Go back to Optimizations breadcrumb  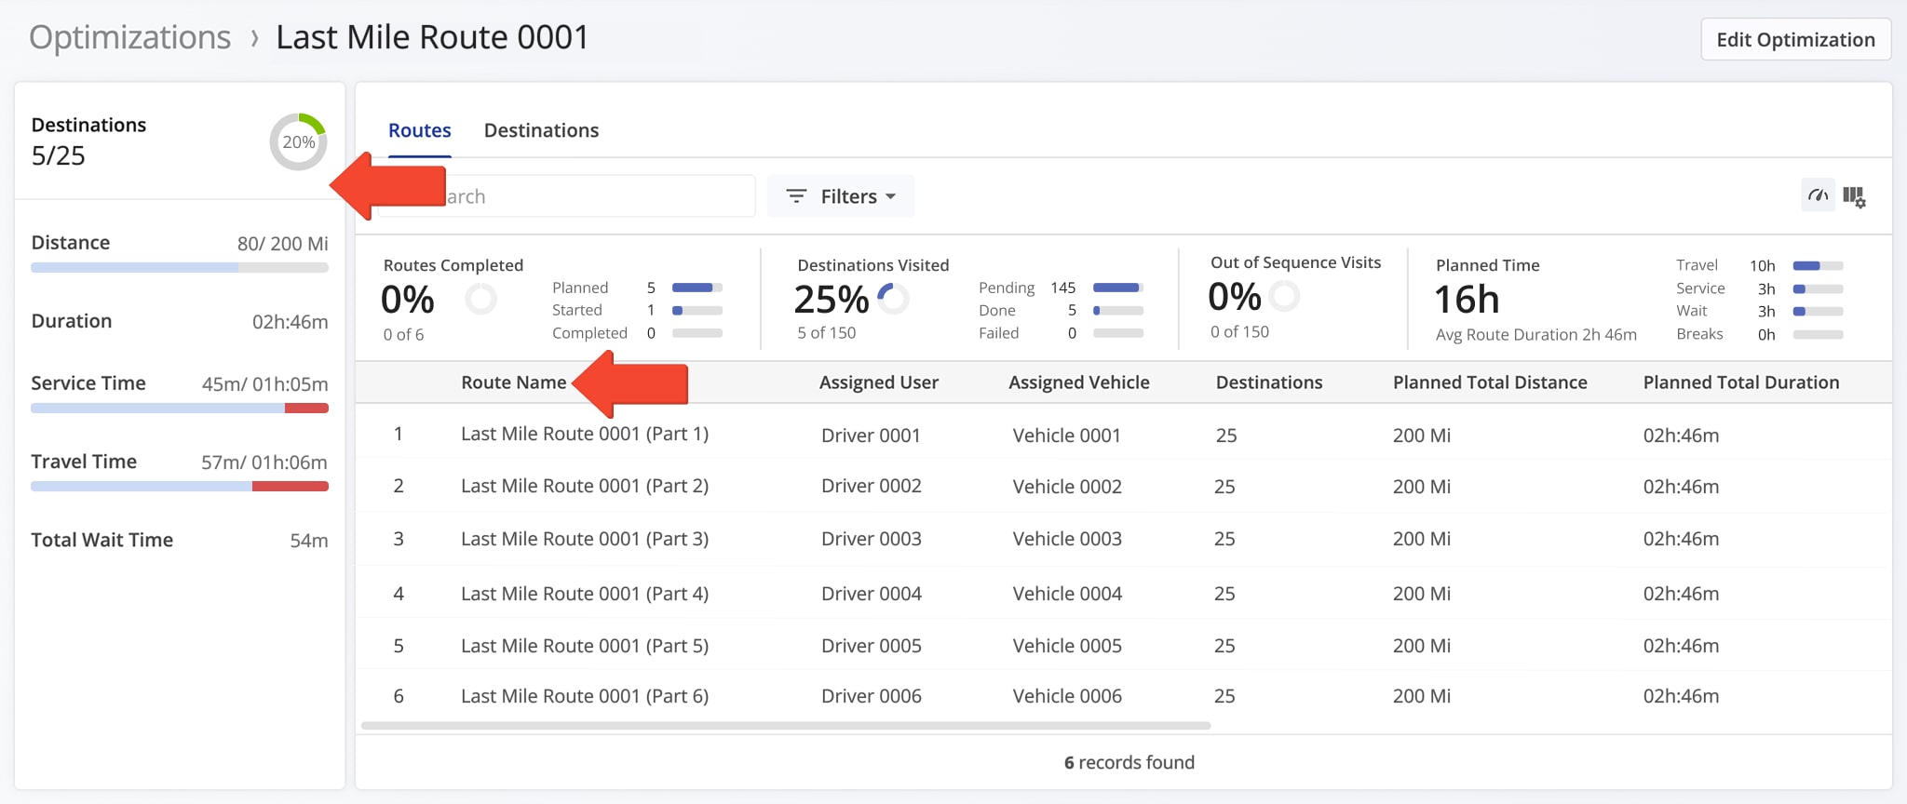[130, 37]
